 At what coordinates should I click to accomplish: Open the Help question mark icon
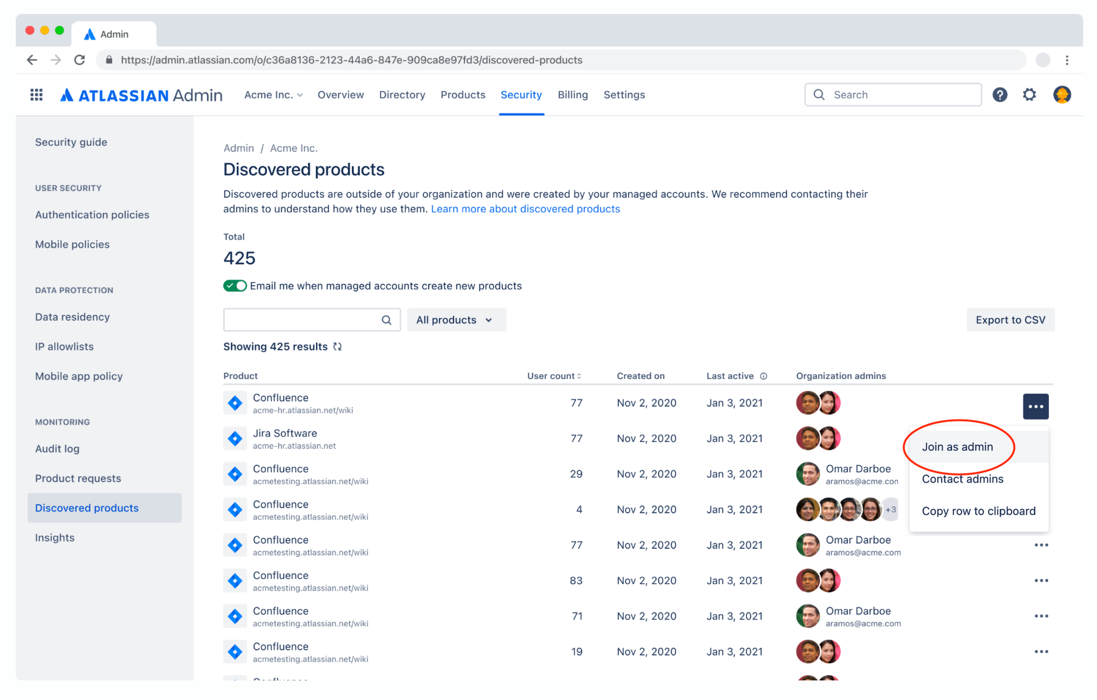pyautogui.click(x=1000, y=95)
